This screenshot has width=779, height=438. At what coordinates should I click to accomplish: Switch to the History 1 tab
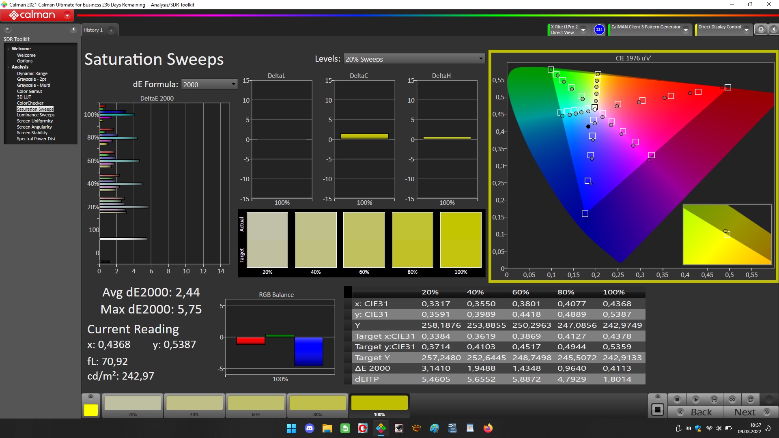pyautogui.click(x=93, y=30)
